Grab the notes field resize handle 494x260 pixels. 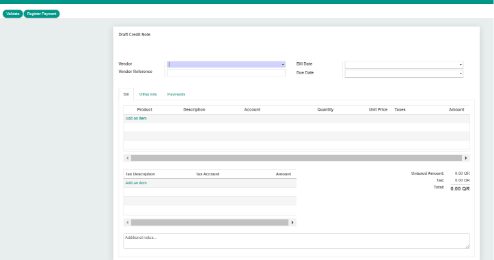point(467,246)
